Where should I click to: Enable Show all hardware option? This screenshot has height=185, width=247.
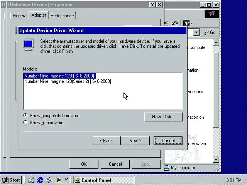click(x=44, y=123)
